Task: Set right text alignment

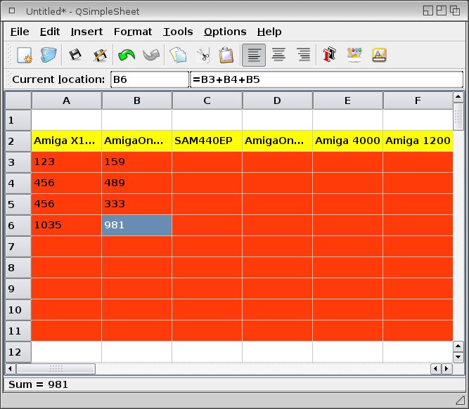Action: click(x=304, y=55)
